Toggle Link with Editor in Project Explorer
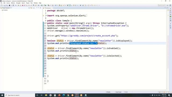172x97 pixels. 31,8
